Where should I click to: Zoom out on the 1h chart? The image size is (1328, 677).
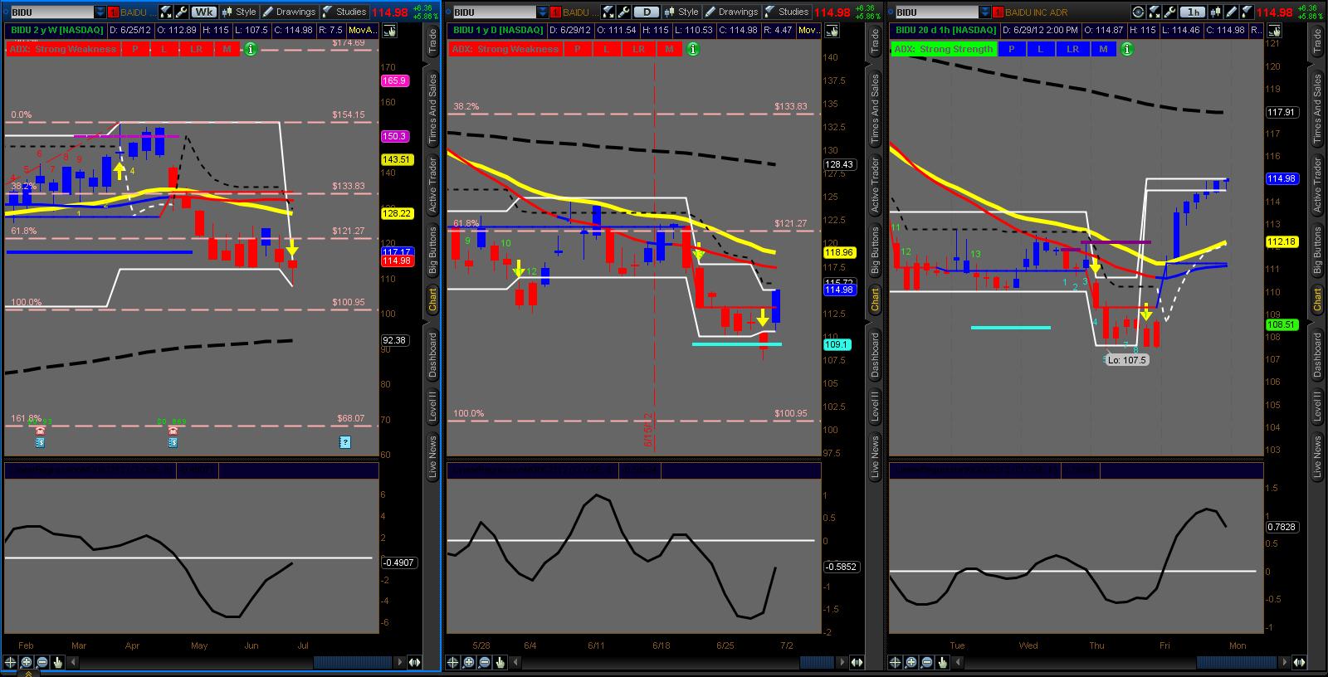coord(926,662)
